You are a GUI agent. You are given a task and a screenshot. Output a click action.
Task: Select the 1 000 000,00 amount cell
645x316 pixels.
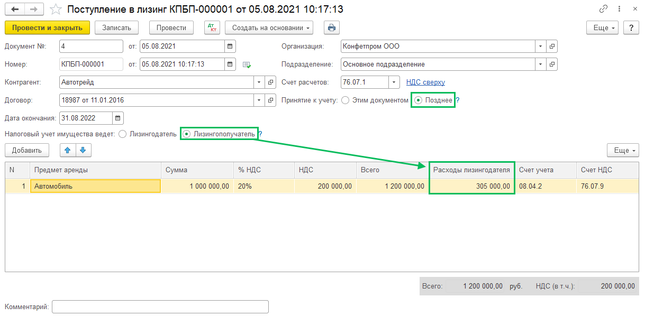coord(197,186)
